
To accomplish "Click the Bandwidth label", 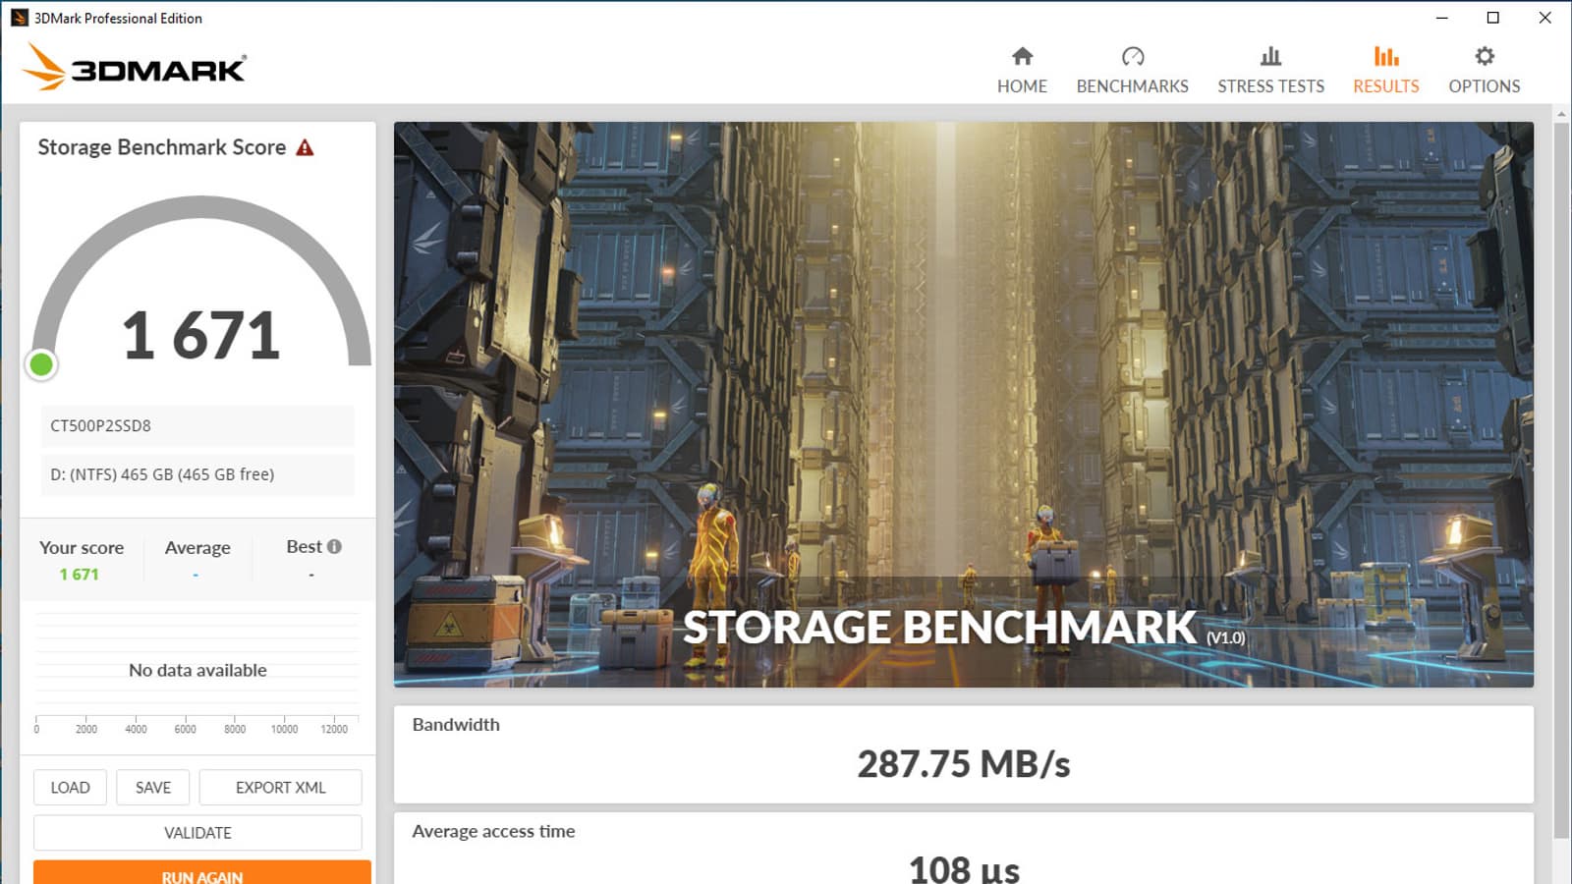I will [x=456, y=725].
